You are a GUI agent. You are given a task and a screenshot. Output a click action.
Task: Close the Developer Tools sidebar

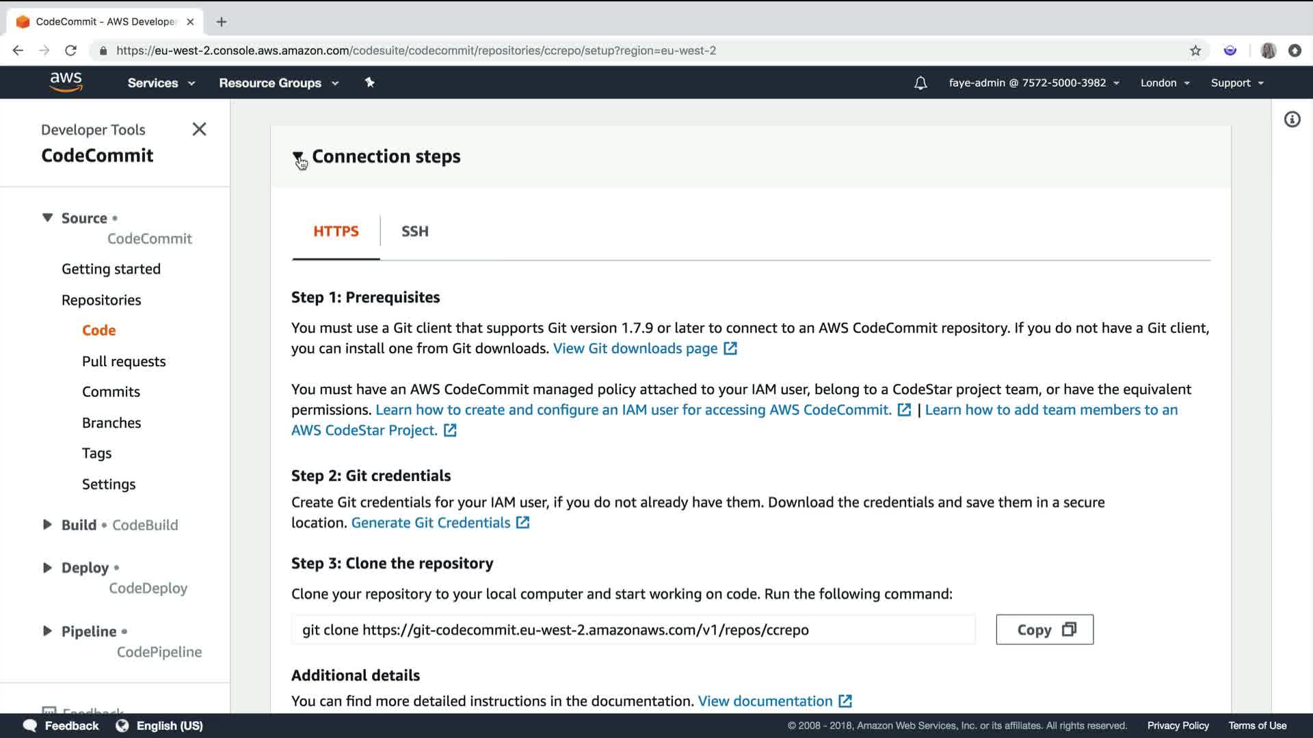[199, 129]
